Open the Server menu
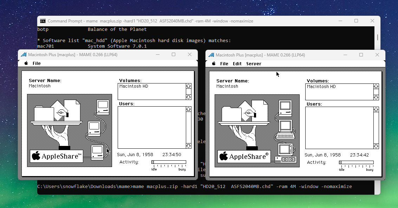 (254, 63)
